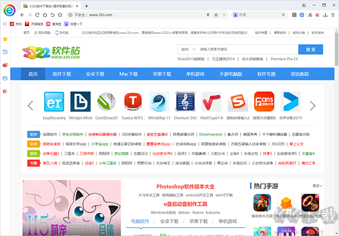
Task: Open the 百度一下 bookmark
Action: coord(73,24)
